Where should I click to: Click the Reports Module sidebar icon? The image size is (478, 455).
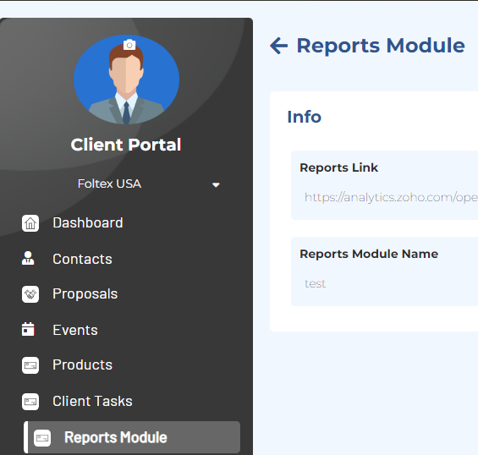tap(42, 438)
